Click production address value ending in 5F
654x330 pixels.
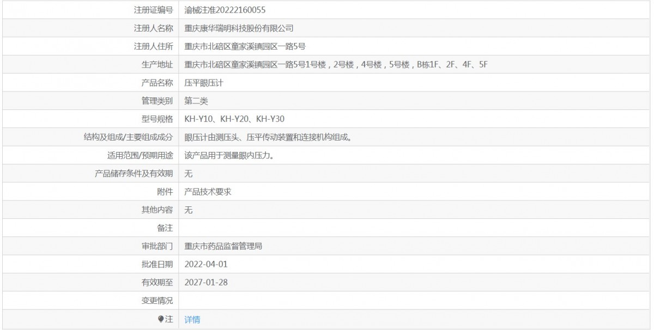(336, 65)
